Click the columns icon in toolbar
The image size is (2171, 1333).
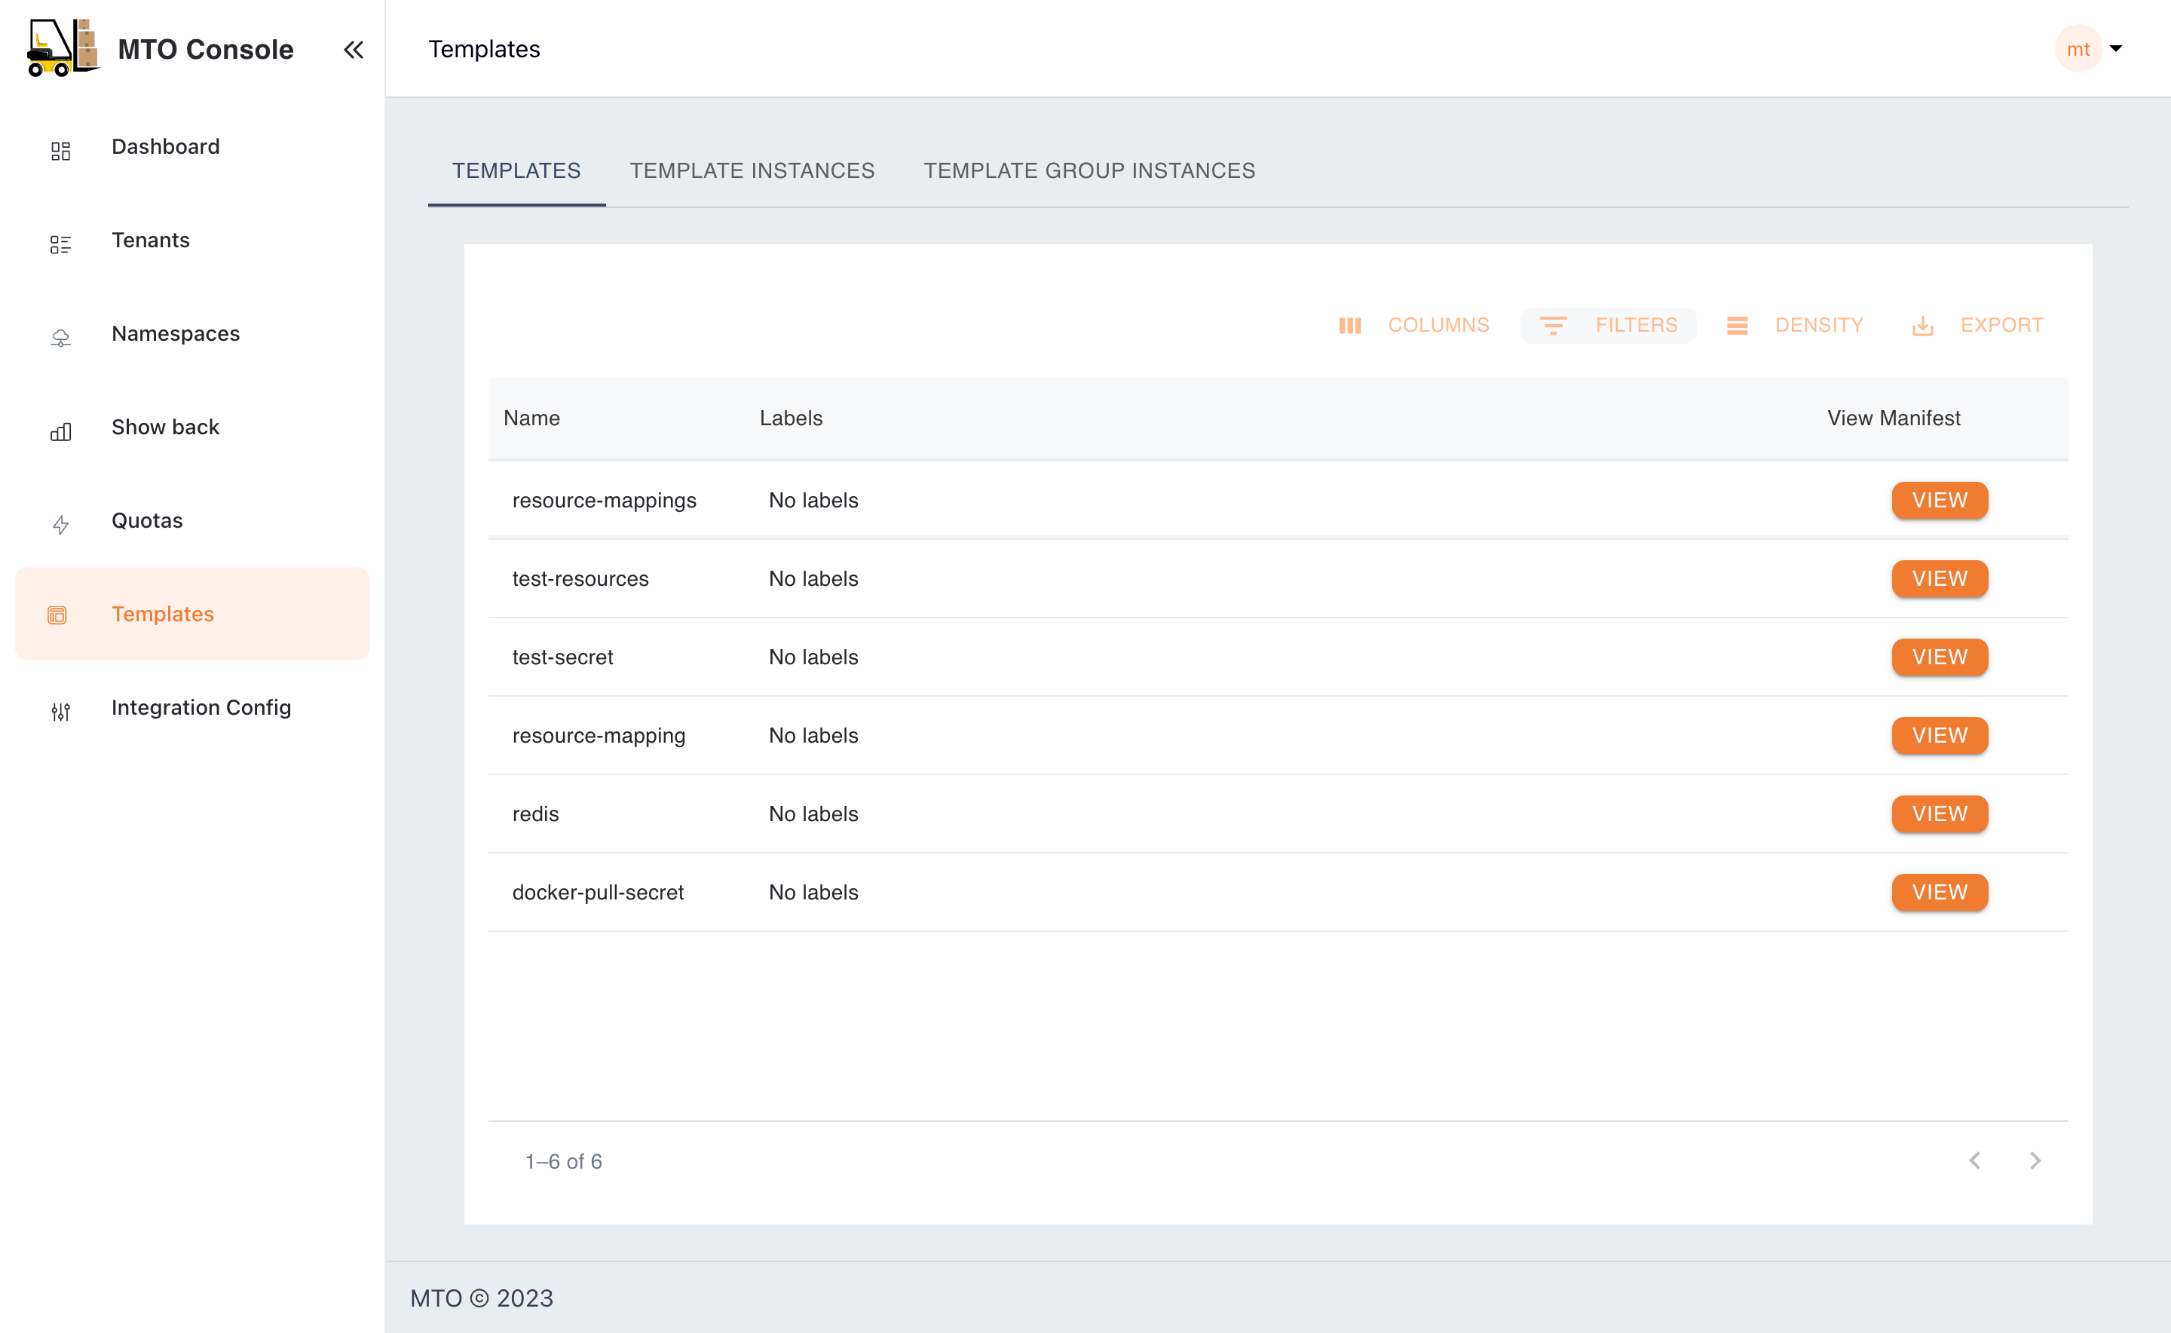[x=1349, y=325]
